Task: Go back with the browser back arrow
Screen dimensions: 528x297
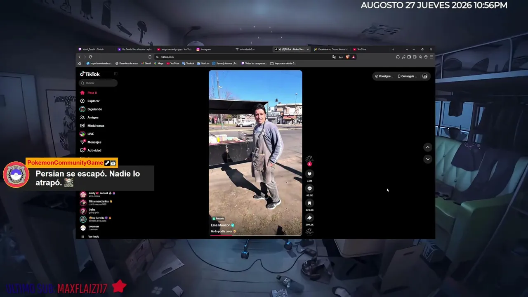Action: pos(80,57)
